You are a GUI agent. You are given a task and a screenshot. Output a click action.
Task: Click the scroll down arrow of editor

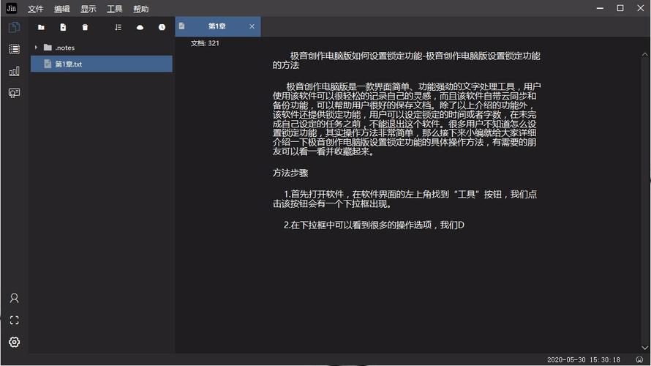point(644,348)
